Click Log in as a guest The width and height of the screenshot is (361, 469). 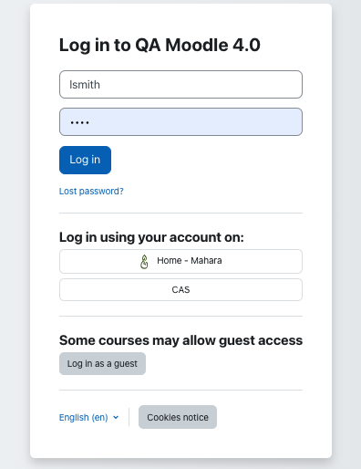click(x=102, y=363)
